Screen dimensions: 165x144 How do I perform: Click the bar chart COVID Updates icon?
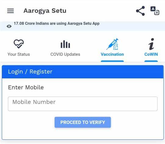point(65,44)
